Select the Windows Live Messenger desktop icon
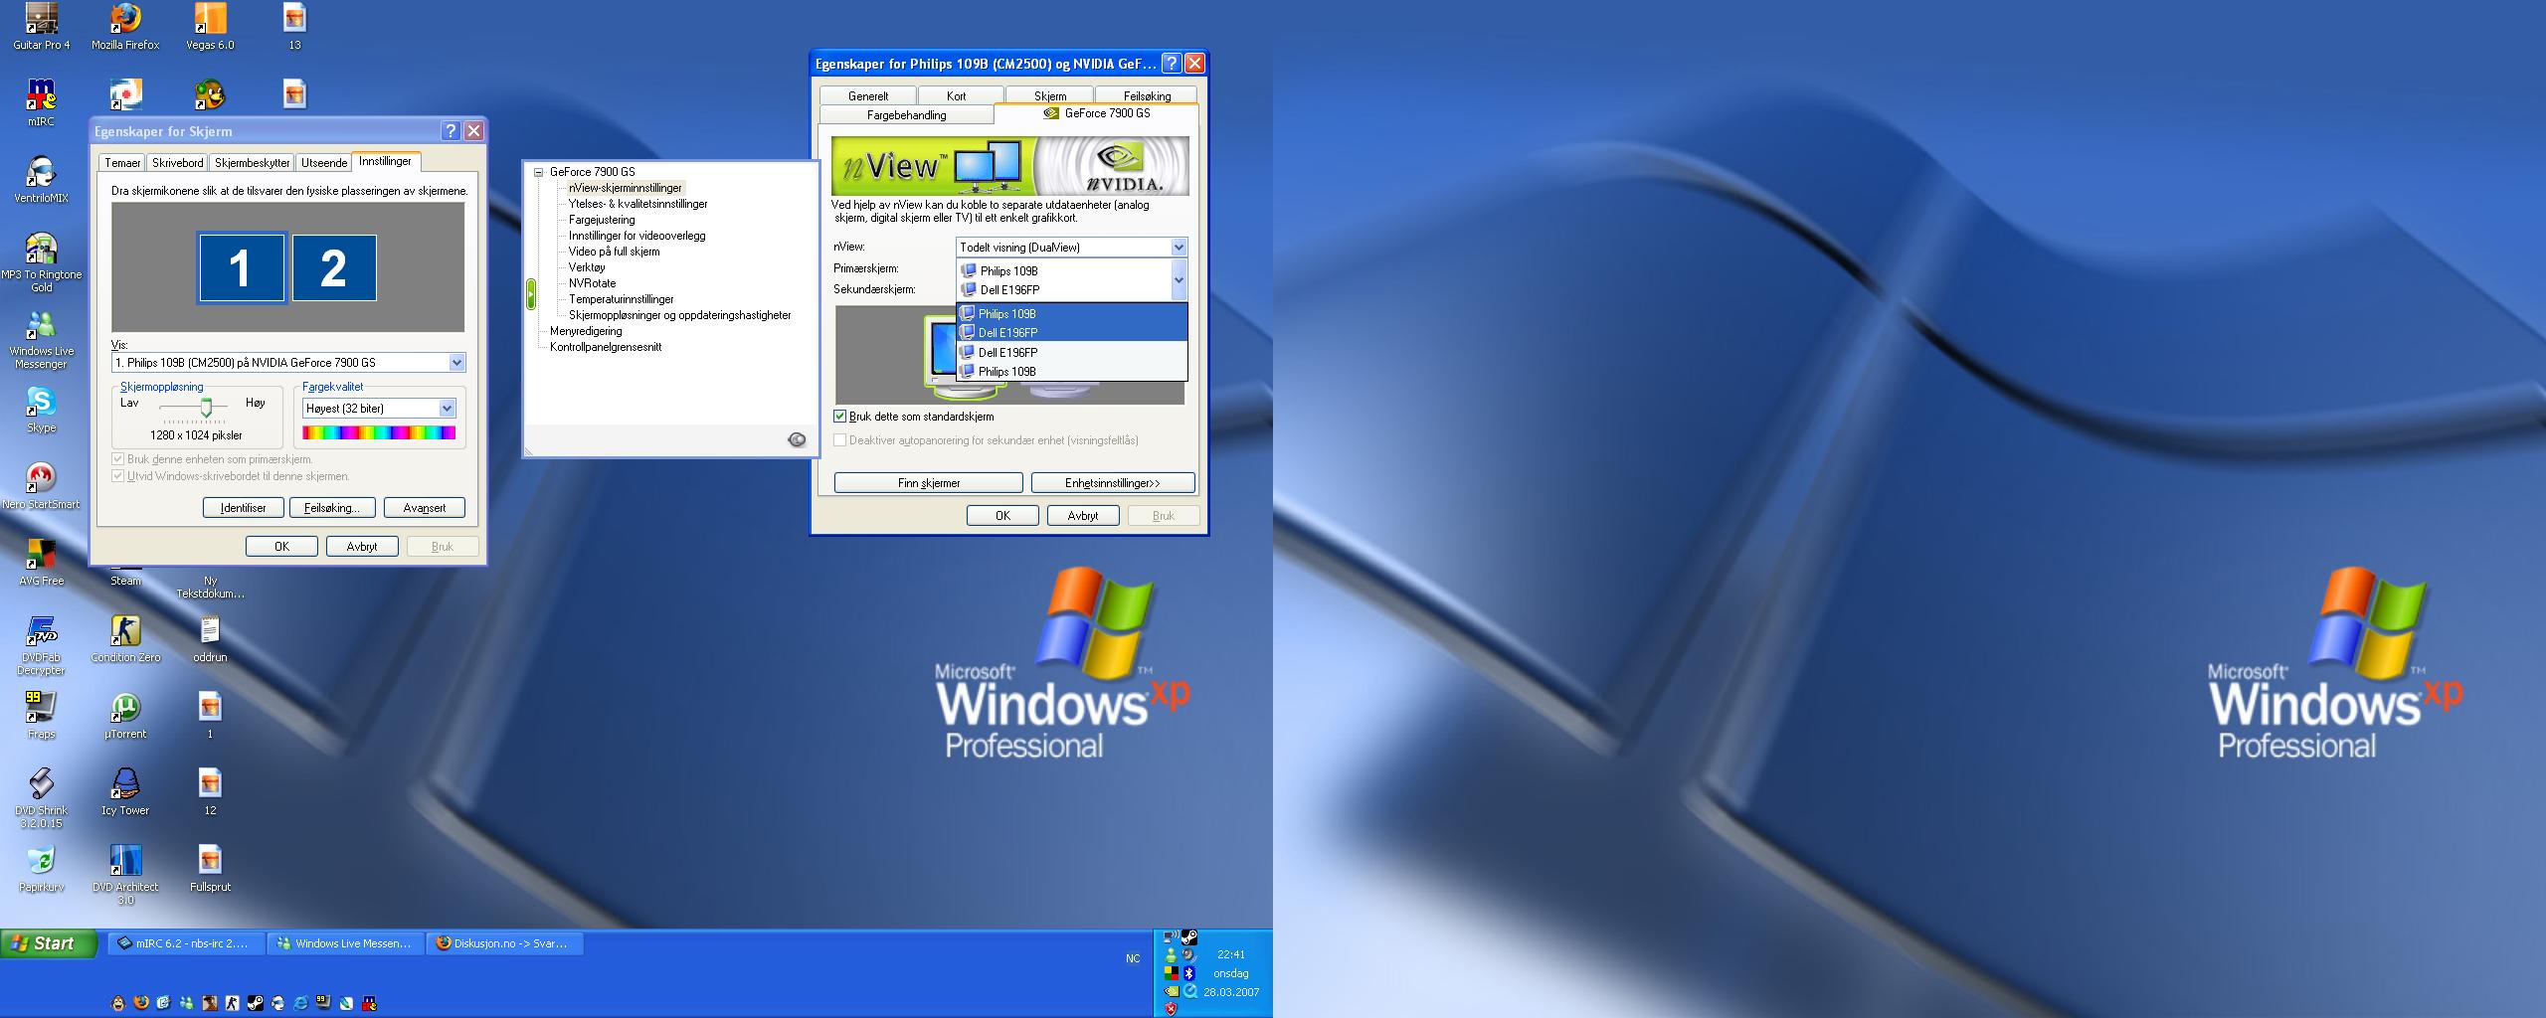This screenshot has width=2546, height=1018. [41, 339]
